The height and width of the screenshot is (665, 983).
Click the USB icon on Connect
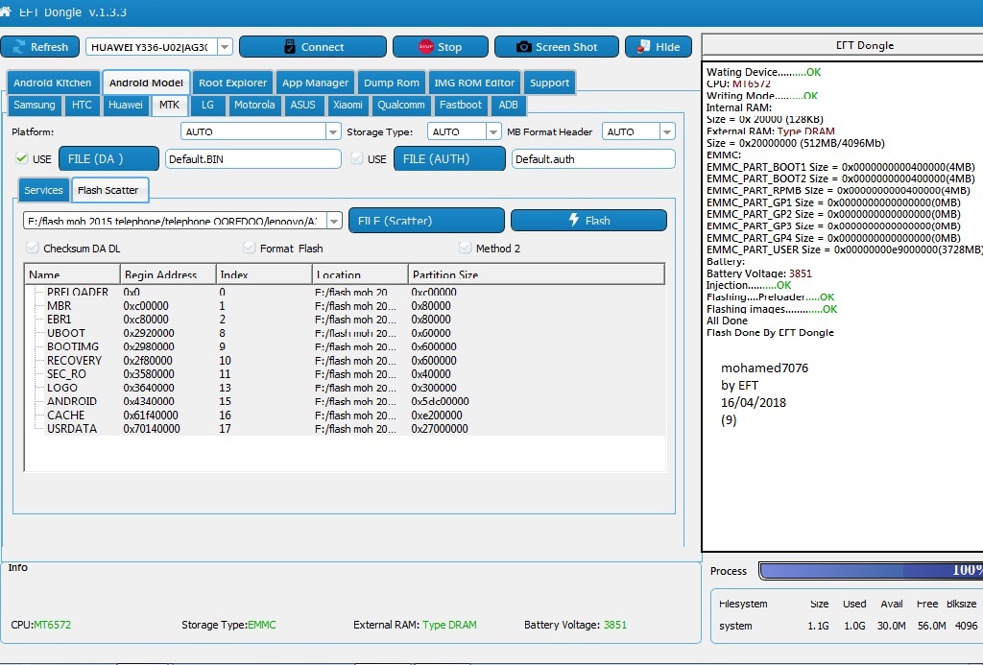tap(290, 46)
